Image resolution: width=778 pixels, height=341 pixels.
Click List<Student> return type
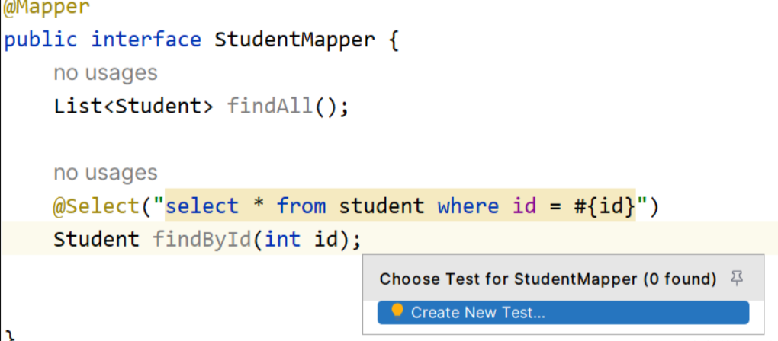(134, 106)
